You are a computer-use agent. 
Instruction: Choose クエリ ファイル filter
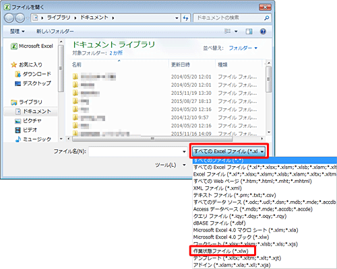265,216
